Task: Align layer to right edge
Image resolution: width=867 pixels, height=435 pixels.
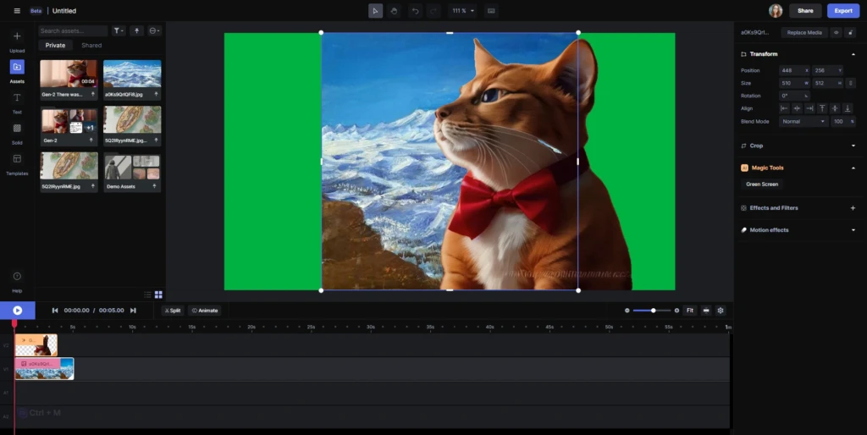Action: click(x=809, y=108)
